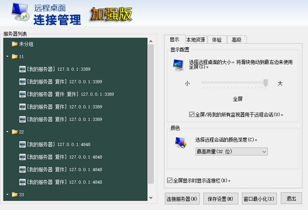Viewport: 308px width, 210px height.
Task: Click the 连接服务器(N) button
Action: [182, 199]
